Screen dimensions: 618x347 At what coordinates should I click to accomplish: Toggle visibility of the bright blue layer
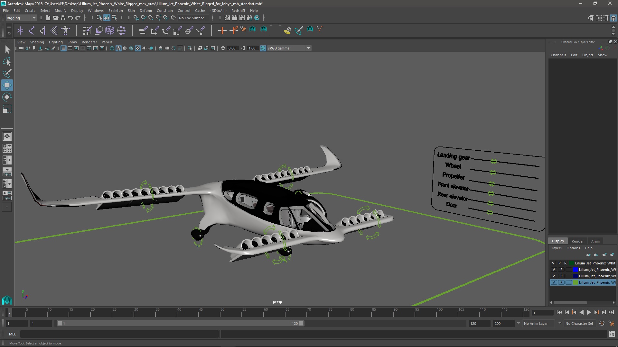[x=554, y=270]
